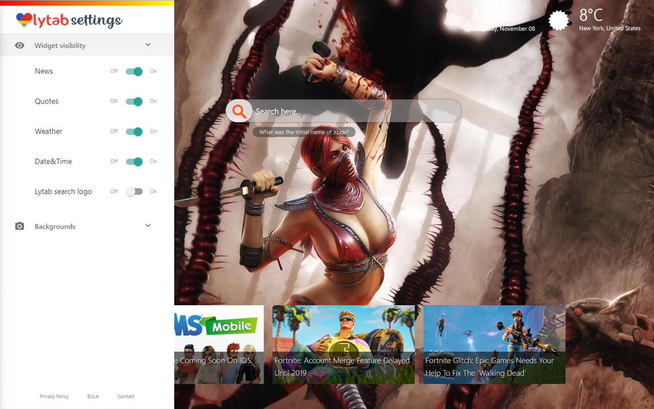Image resolution: width=654 pixels, height=409 pixels.
Task: Turn off the News widget toggle
Action: tap(134, 72)
